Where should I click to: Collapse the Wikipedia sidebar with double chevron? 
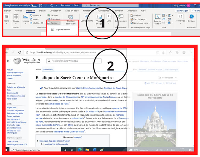click(x=8, y=61)
